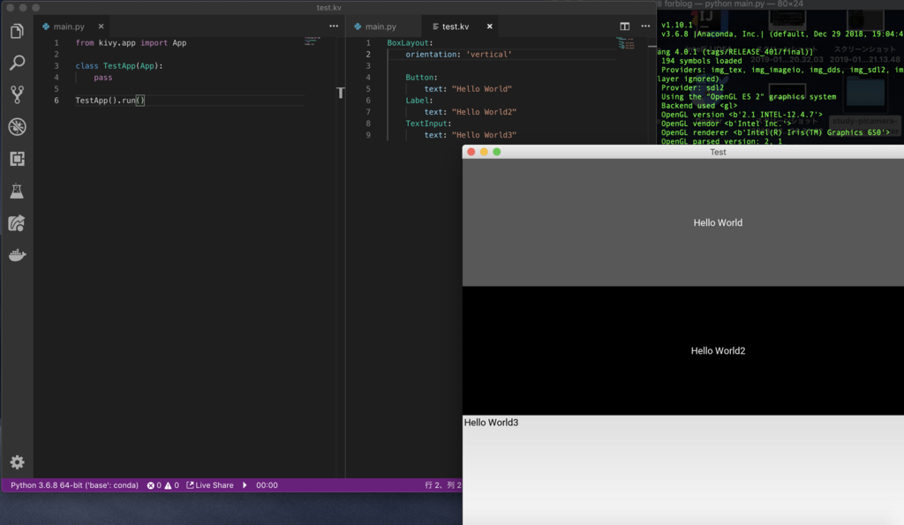Click text "Hello World3" line in test.kv
Screen dimensions: 904x525
pos(471,135)
